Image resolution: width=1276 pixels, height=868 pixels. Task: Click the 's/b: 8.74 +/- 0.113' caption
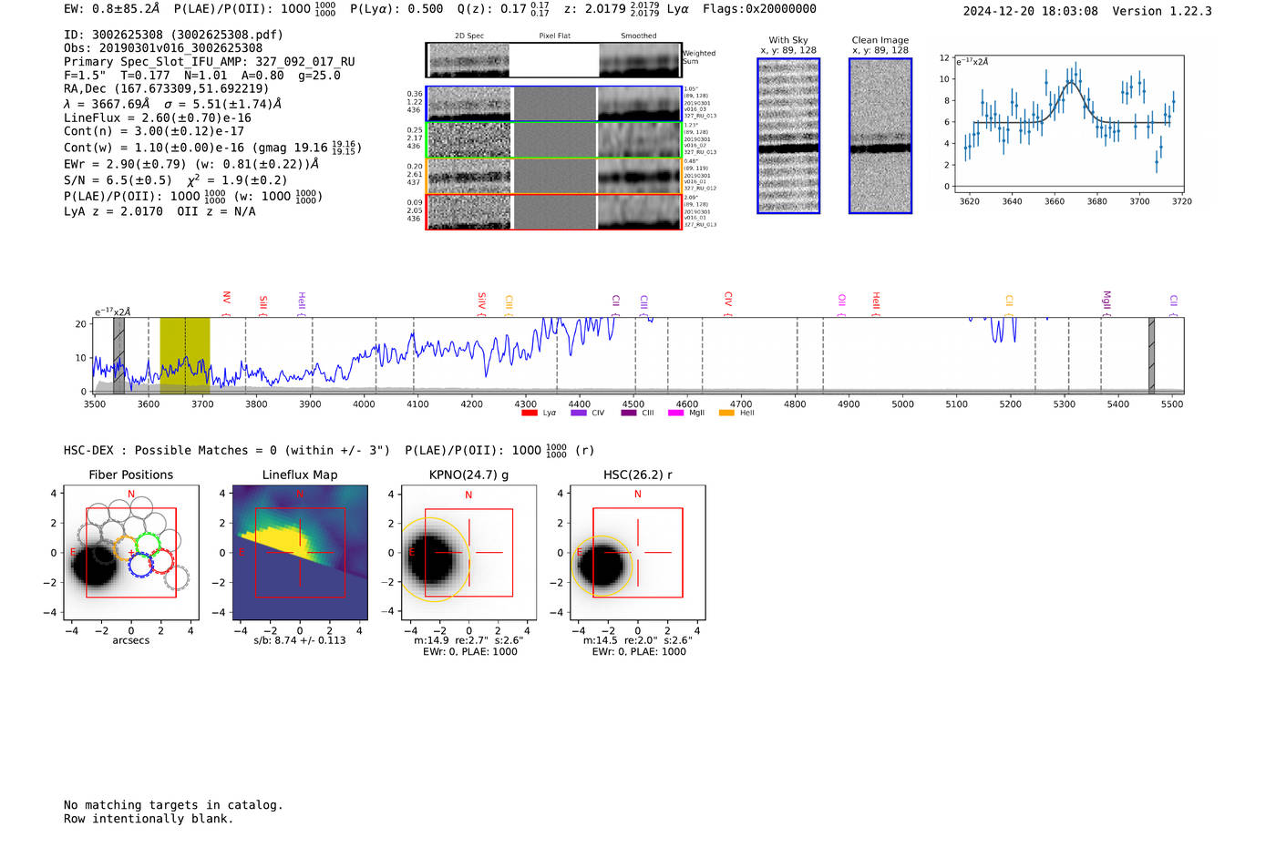click(300, 640)
